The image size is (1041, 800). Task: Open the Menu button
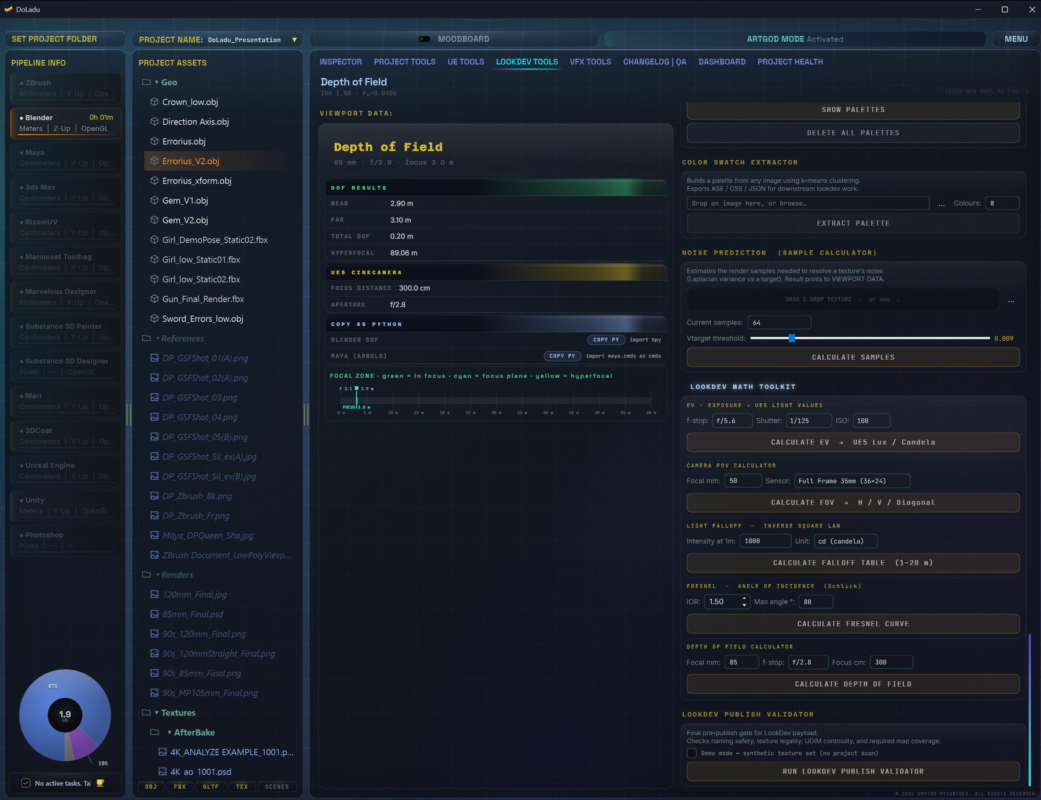point(1016,39)
